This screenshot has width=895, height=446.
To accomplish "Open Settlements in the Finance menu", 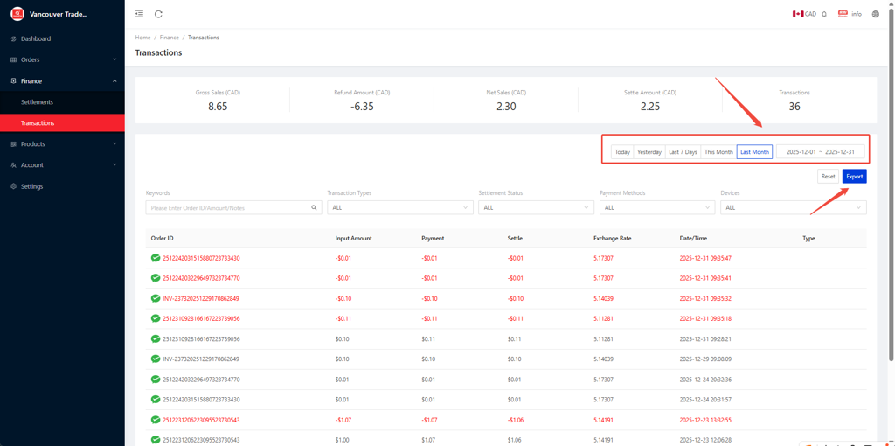I will (37, 102).
